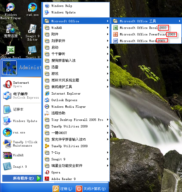Expand the WinRAR program folder arrow
The image size is (182, 192).
107,28
